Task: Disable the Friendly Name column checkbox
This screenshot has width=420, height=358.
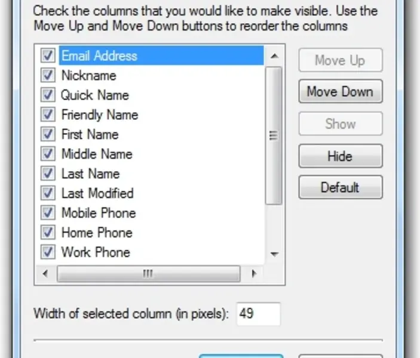Action: tap(48, 115)
